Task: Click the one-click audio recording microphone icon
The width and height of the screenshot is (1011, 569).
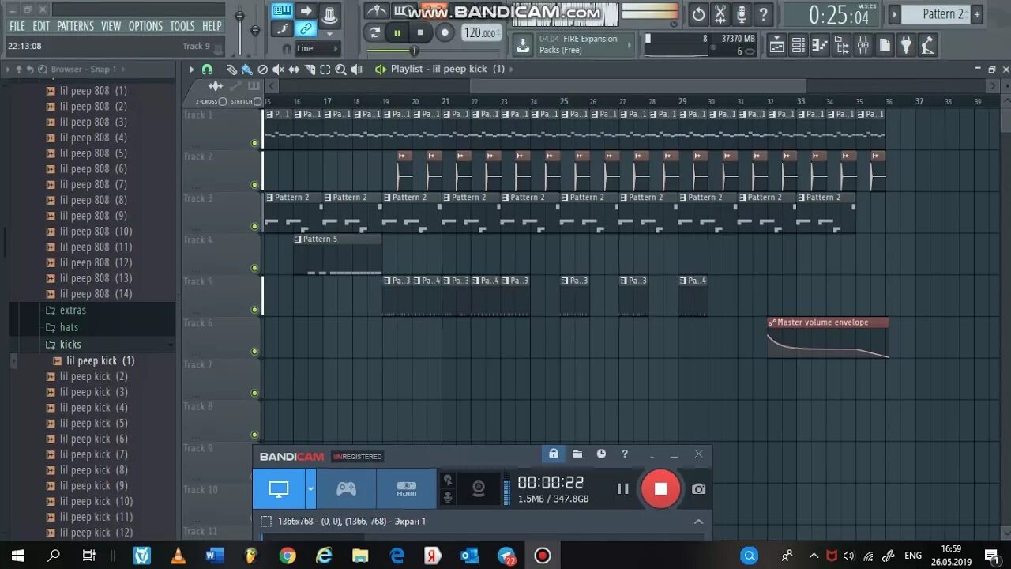Action: (742, 14)
